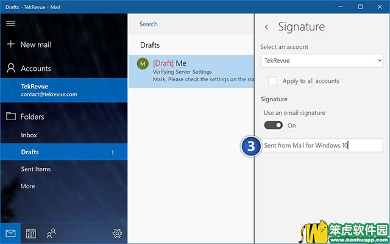Open the Inbox folder

[63, 135]
